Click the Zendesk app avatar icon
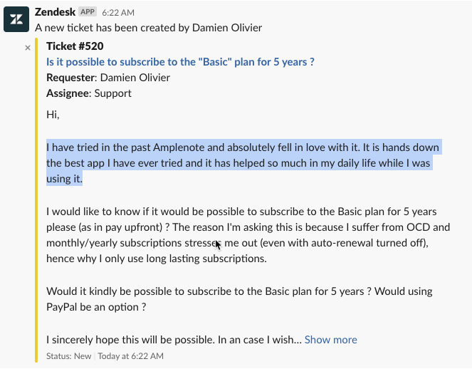This screenshot has width=472, height=374. point(16,19)
